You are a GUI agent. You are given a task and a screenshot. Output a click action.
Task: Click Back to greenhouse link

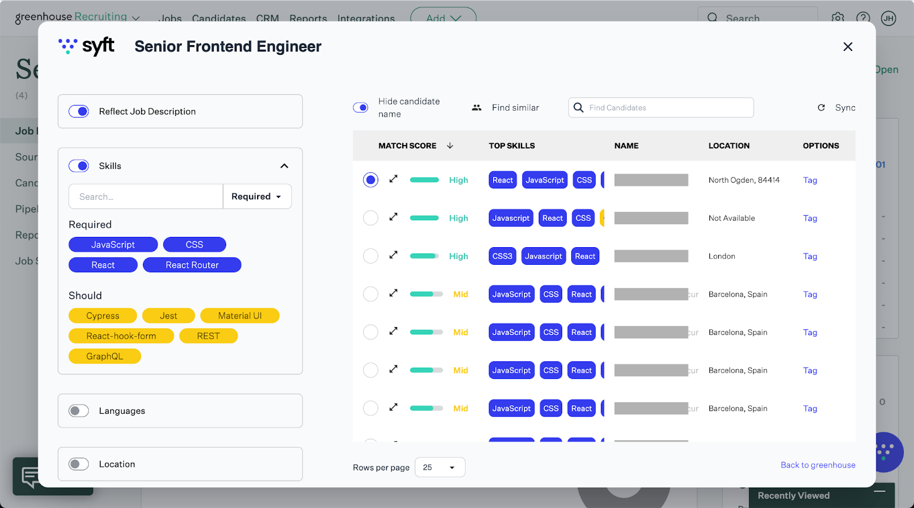click(x=818, y=465)
